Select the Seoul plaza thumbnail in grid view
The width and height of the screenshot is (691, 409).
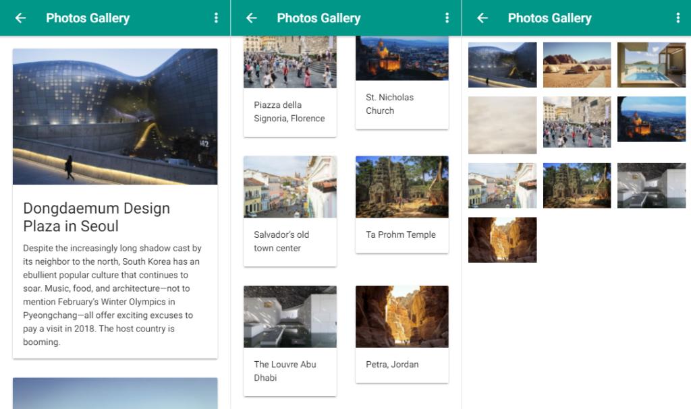[502, 65]
